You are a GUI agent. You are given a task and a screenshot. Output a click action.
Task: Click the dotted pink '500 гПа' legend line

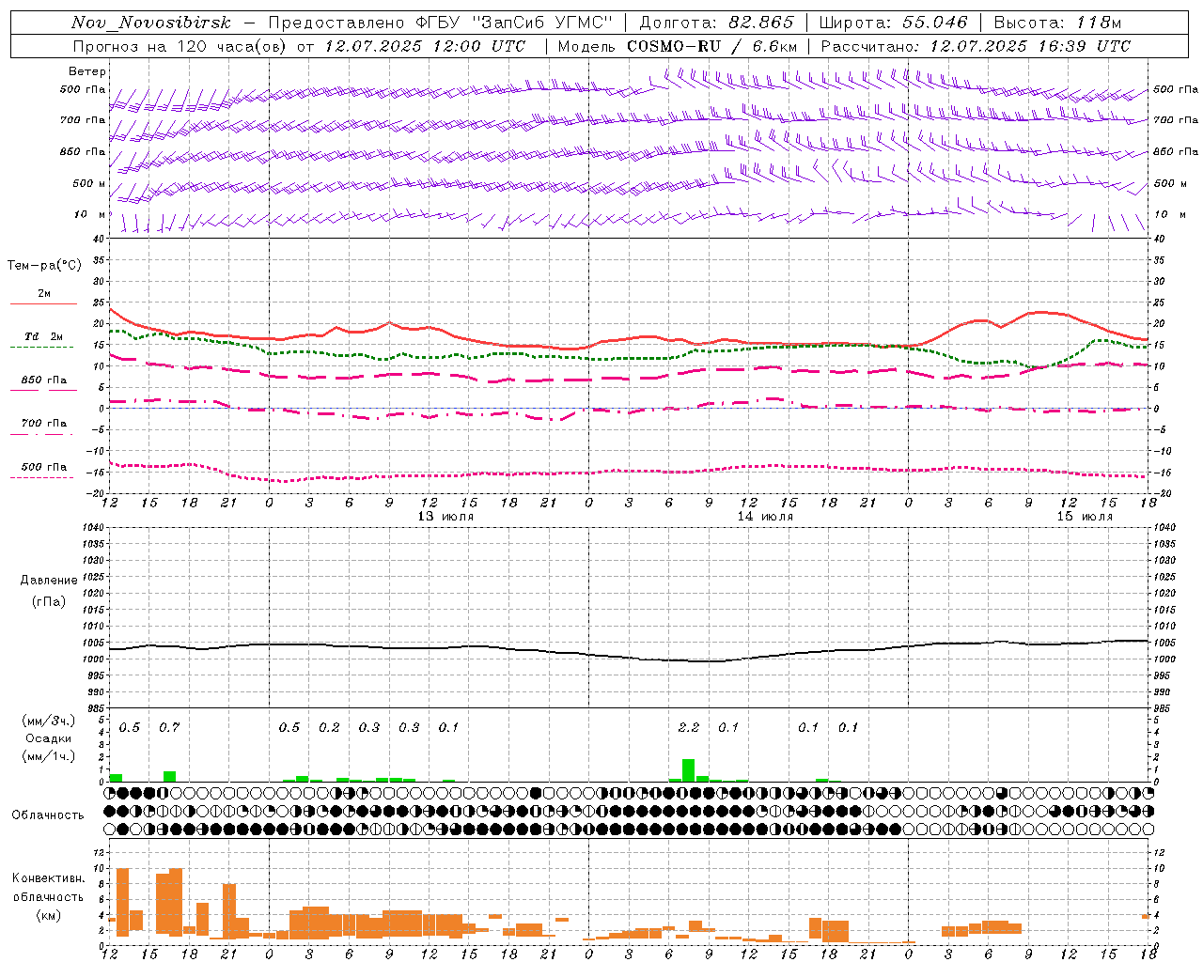point(42,477)
